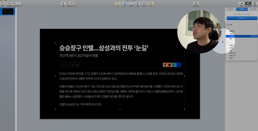Click the 효과 추가 add effect button
This screenshot has height=131, width=258.
242,18
